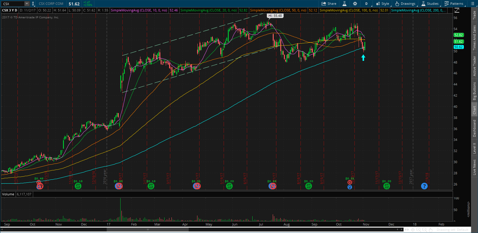The width and height of the screenshot is (478, 233).
Task: Click the horizontal time scrollbar thumb
Action: (x=148, y=229)
